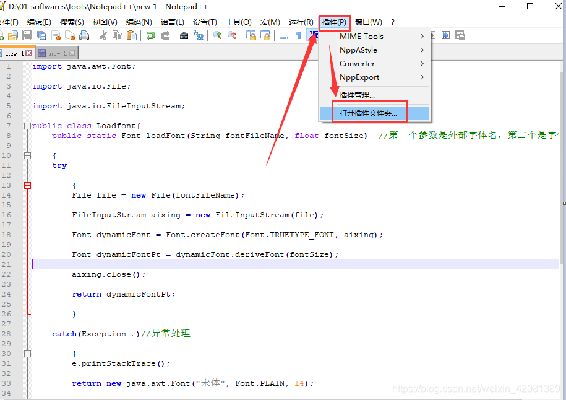This screenshot has width=566, height=400.
Task: Open the 宏(M) menu
Action: [270, 22]
